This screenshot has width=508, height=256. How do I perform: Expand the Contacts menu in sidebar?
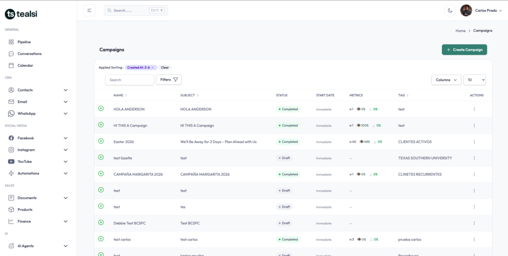point(65,90)
